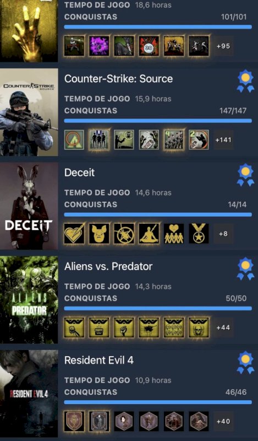Click the Deceit perfect game ribbon badge

point(245,175)
